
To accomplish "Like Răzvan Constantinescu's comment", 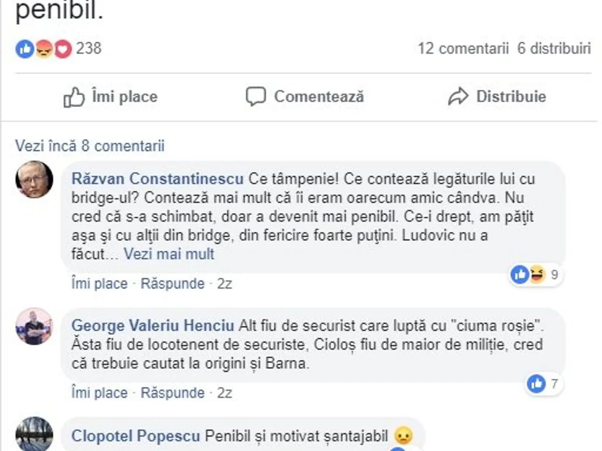I will (x=99, y=284).
